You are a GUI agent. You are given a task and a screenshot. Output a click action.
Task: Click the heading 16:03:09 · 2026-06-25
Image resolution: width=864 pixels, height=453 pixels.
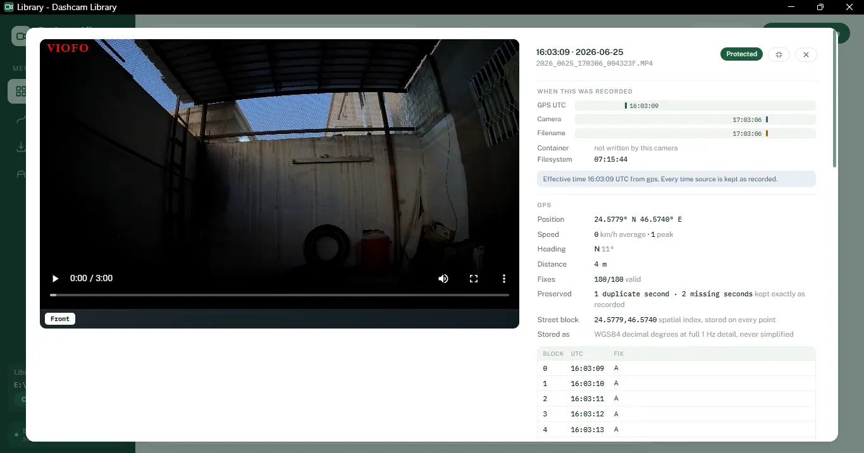(579, 52)
